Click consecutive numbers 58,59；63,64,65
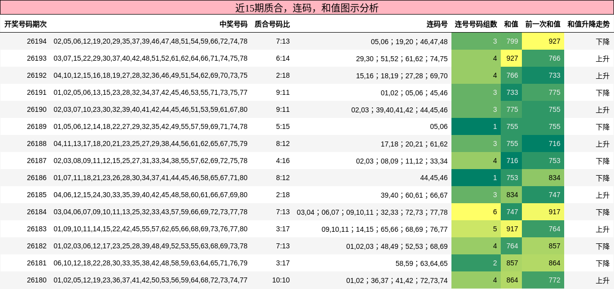This screenshot has width=614, height=289. coord(421,263)
